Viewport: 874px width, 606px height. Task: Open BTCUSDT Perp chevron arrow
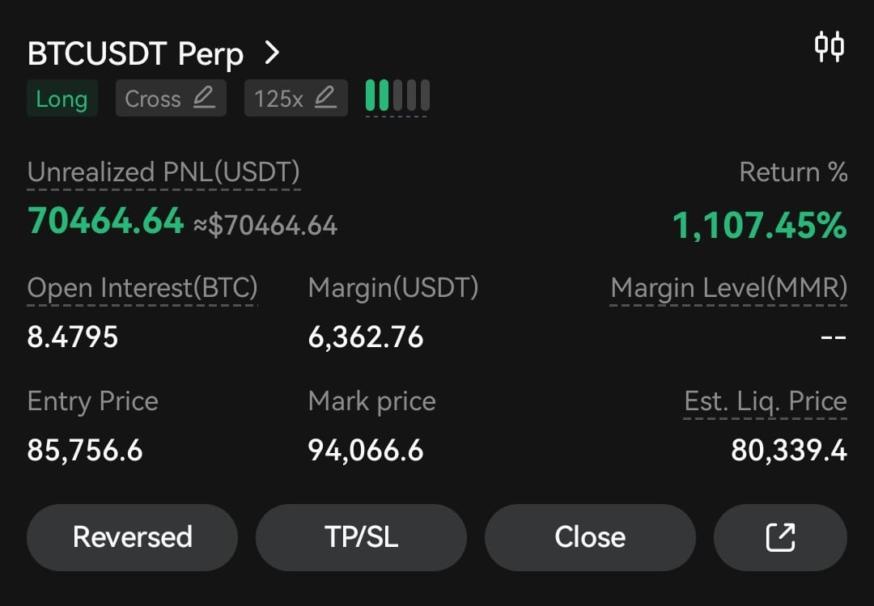272,53
